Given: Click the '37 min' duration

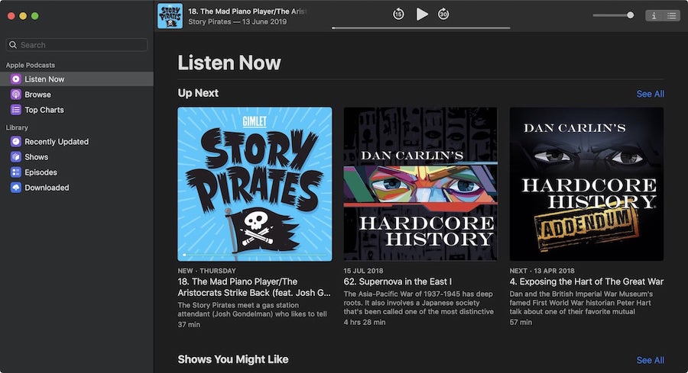Looking at the screenshot, I should click(189, 324).
